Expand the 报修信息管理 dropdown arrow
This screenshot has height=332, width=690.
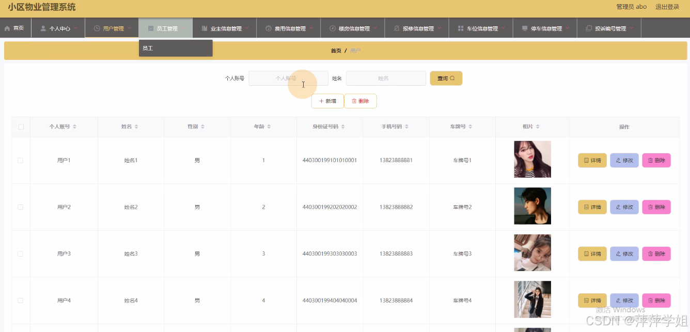tap(439, 28)
